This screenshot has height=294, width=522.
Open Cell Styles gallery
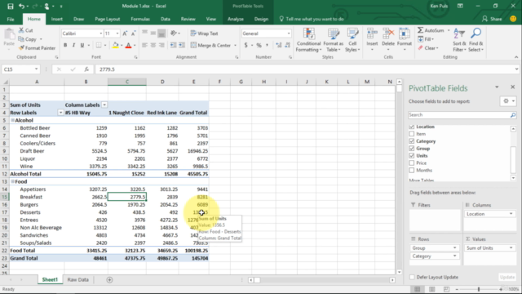(352, 40)
